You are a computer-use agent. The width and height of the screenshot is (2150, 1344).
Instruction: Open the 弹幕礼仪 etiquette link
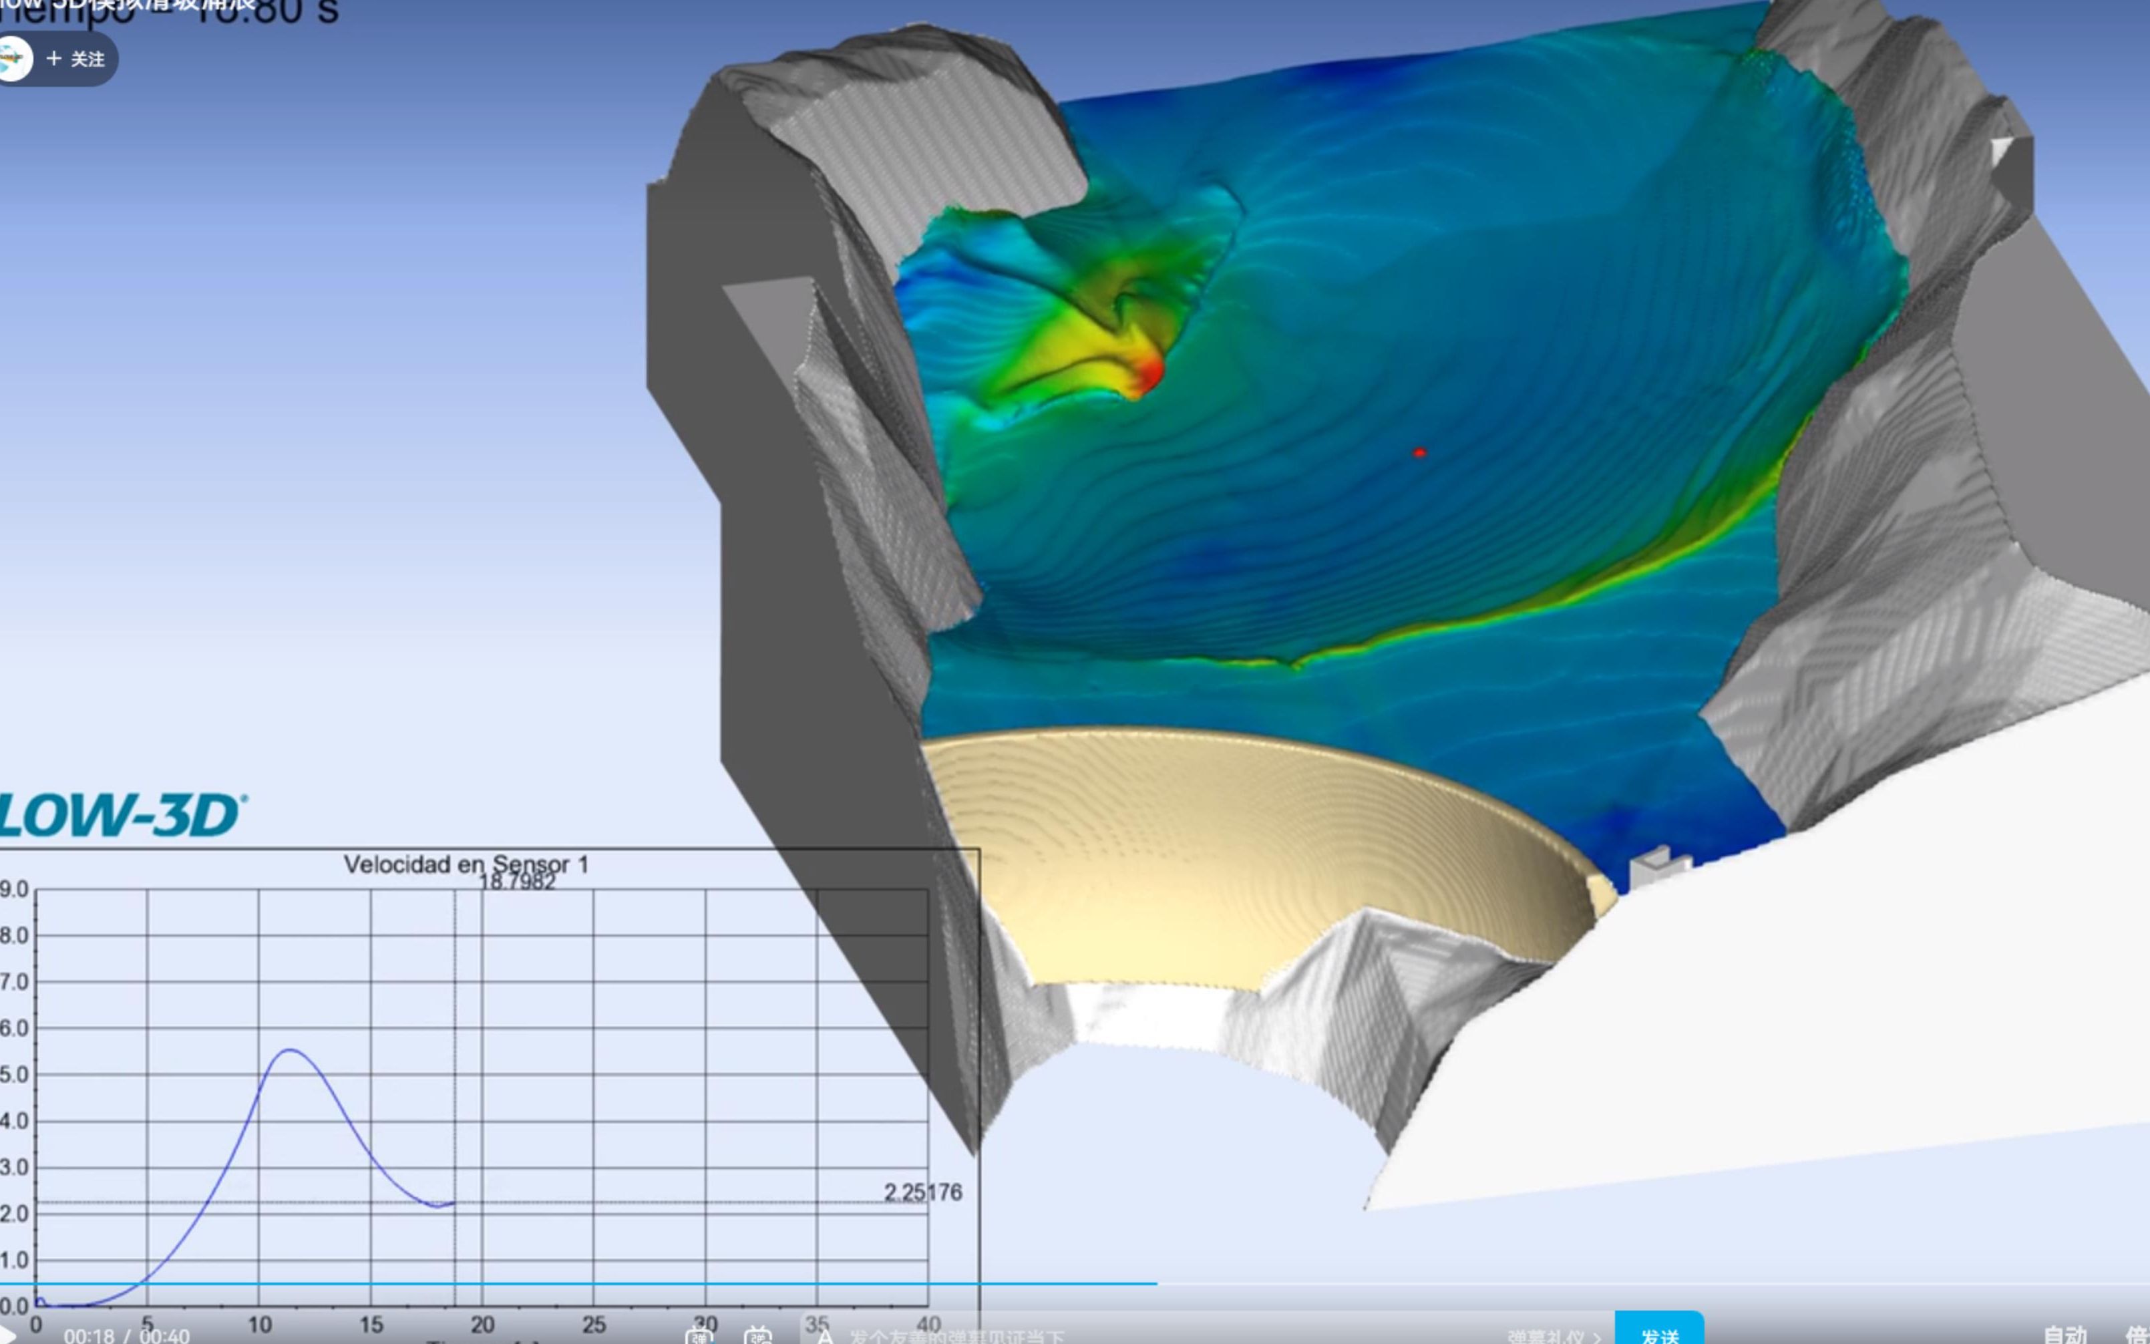pos(1553,1336)
